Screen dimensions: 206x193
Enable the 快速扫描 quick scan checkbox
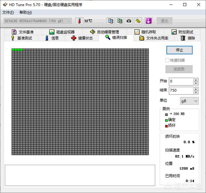click(x=167, y=60)
